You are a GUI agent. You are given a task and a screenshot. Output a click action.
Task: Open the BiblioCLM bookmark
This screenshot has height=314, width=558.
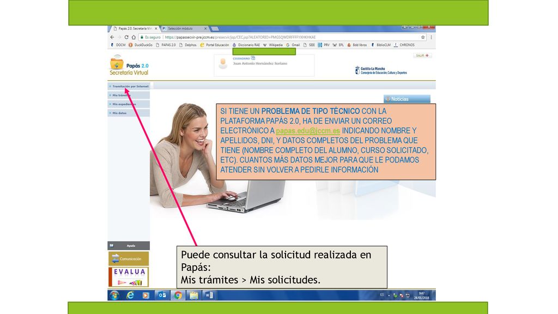(381, 45)
